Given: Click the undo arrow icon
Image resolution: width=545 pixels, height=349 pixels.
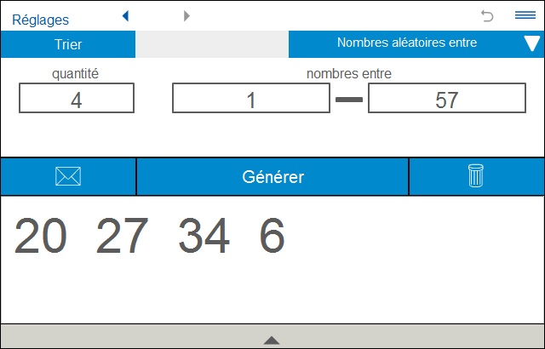Looking at the screenshot, I should click(x=487, y=15).
